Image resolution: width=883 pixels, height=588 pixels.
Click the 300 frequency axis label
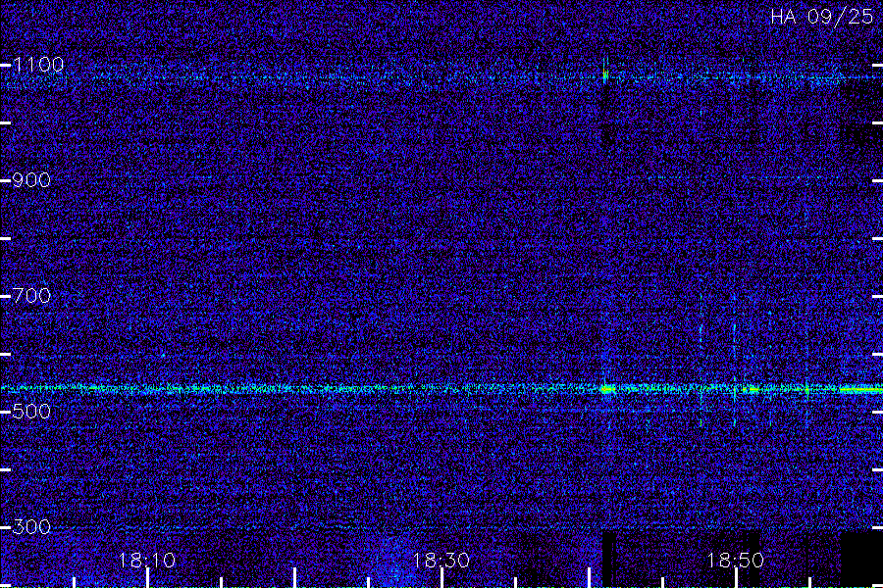[31, 527]
